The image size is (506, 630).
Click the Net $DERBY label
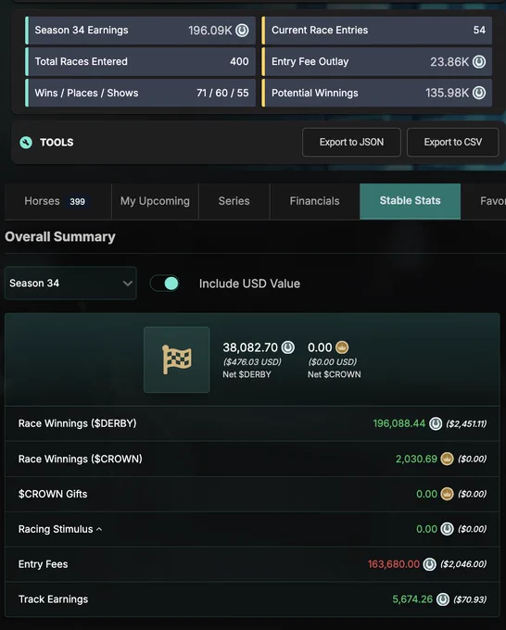click(x=247, y=374)
